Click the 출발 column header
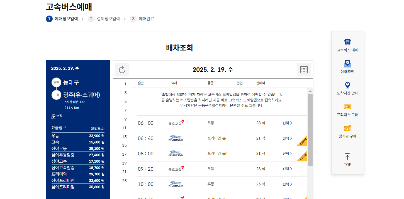Image resolution: width=404 pixels, height=199 pixels. [141, 83]
